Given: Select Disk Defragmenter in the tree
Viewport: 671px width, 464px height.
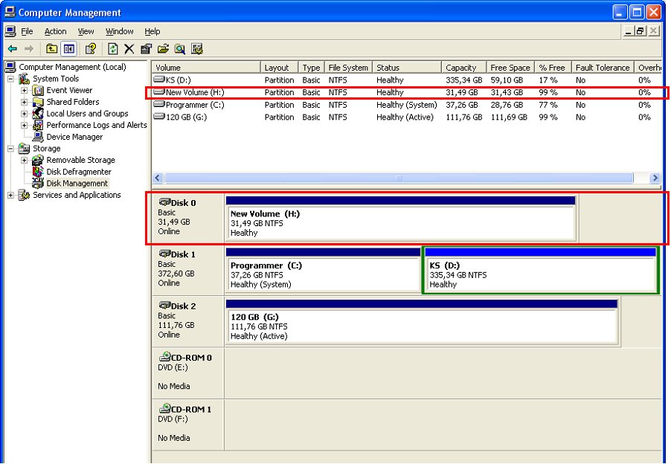Looking at the screenshot, I should point(79,172).
